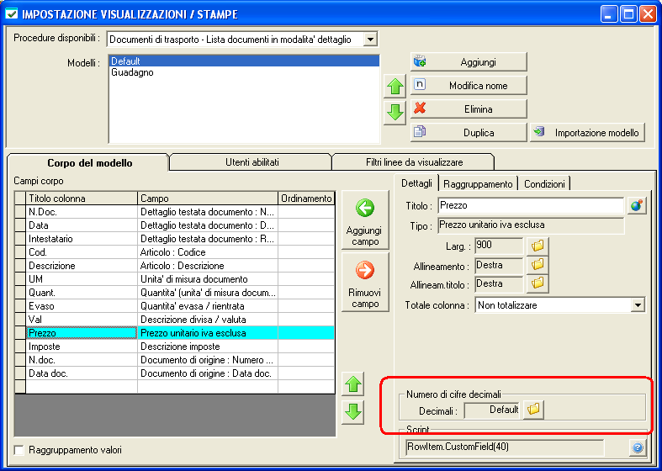The height and width of the screenshot is (471, 662).
Task: Click cell Unita' di misura documento
Action: point(208,279)
